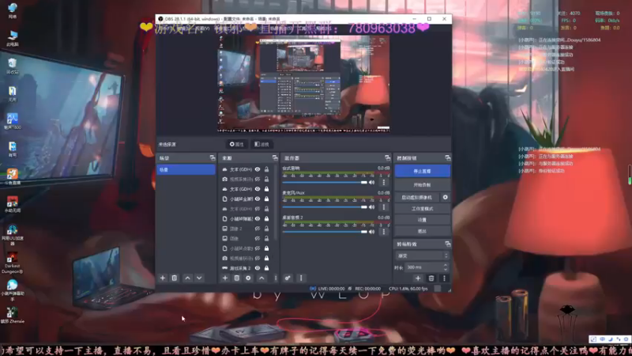Screen dimensions: 632x356
Task: Open the 滤镜 filters button above docks
Action: pos(262,144)
